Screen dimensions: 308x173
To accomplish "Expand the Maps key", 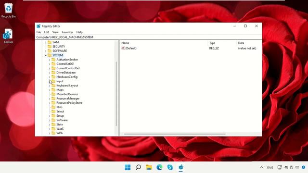I will (x=50, y=90).
